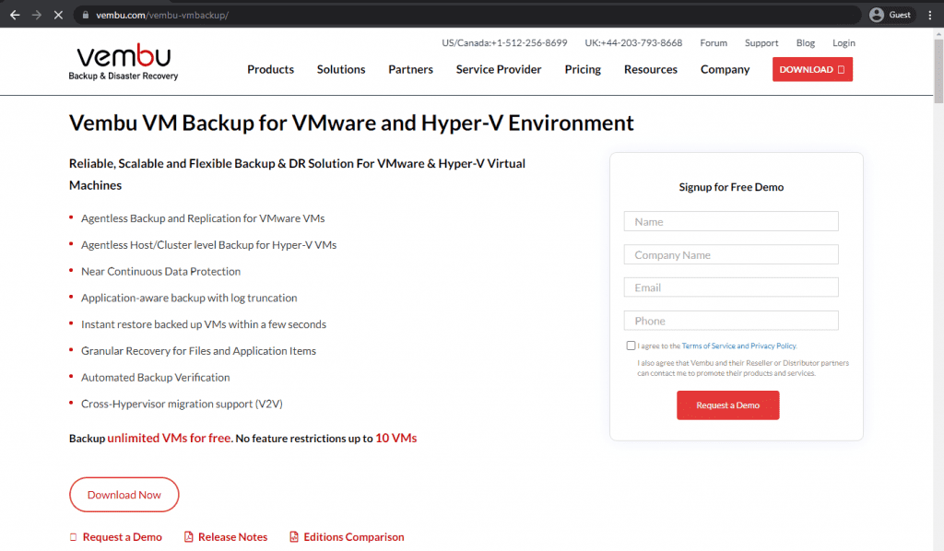Click the Vembu logo
944x551 pixels.
click(123, 63)
